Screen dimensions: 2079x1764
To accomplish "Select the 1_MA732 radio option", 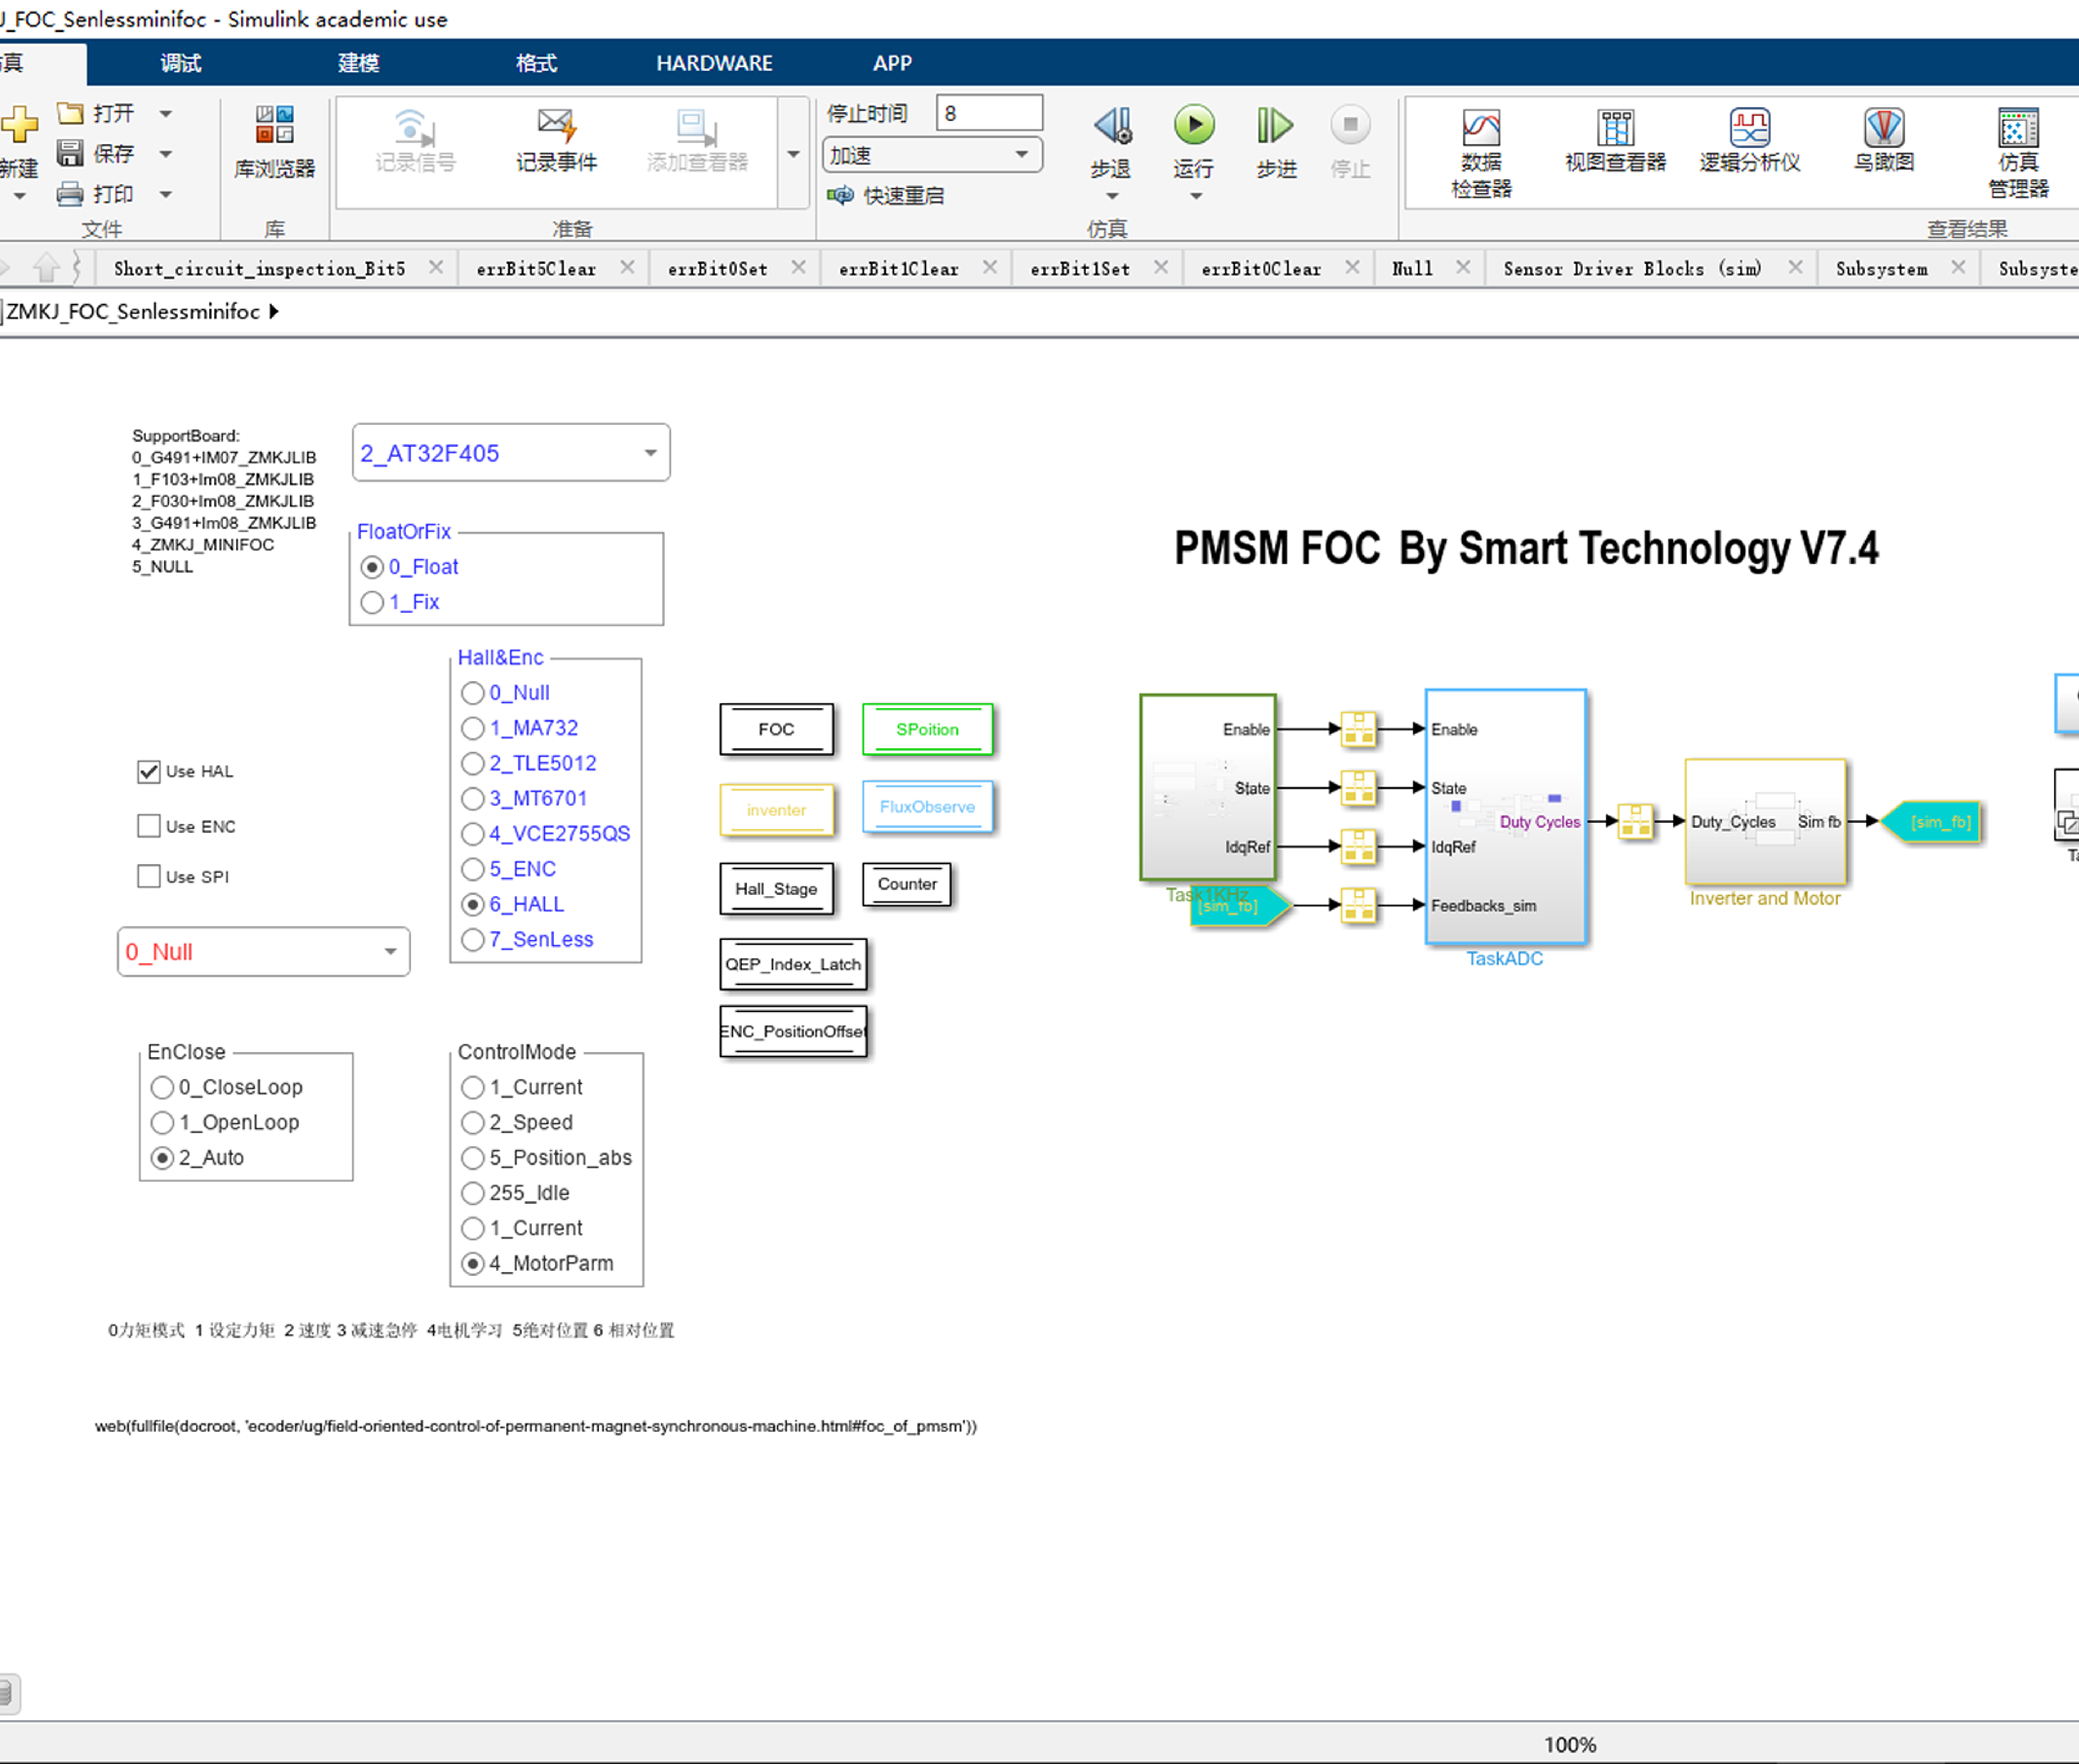I will (x=473, y=728).
